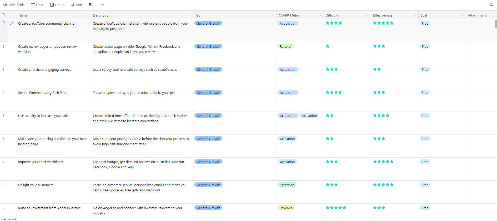Click Activation tag in row 7
497x221 pixels.
pos(287,162)
